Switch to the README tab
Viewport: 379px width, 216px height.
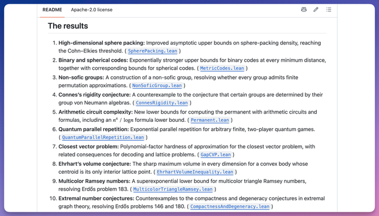52,10
